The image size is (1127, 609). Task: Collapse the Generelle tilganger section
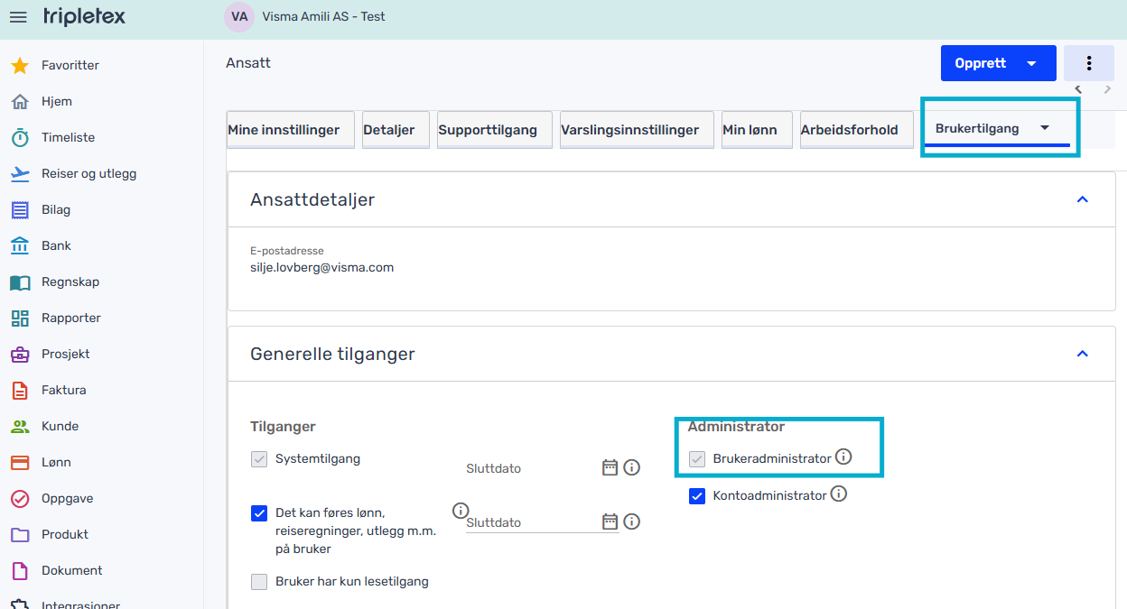1083,354
